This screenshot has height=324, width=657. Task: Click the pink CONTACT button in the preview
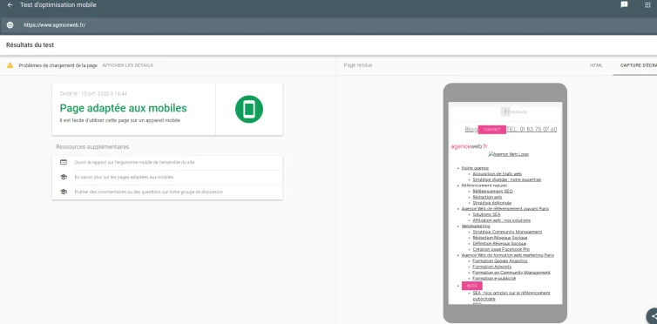pos(492,130)
